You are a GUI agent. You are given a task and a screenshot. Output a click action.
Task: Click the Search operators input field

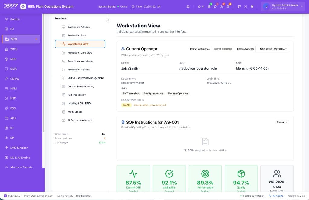(223, 49)
